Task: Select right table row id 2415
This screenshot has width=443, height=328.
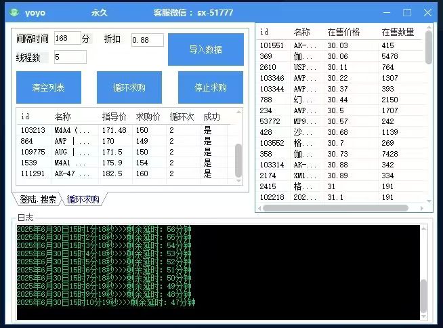Action: [x=341, y=186]
